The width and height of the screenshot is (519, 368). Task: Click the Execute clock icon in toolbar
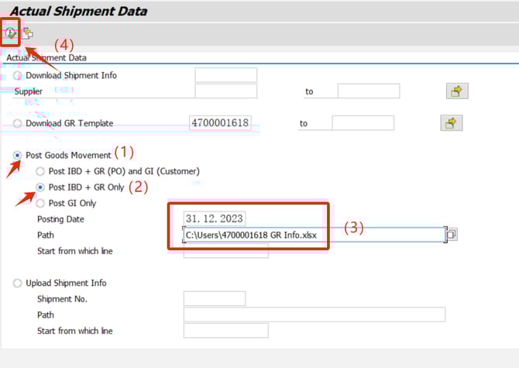(12, 33)
